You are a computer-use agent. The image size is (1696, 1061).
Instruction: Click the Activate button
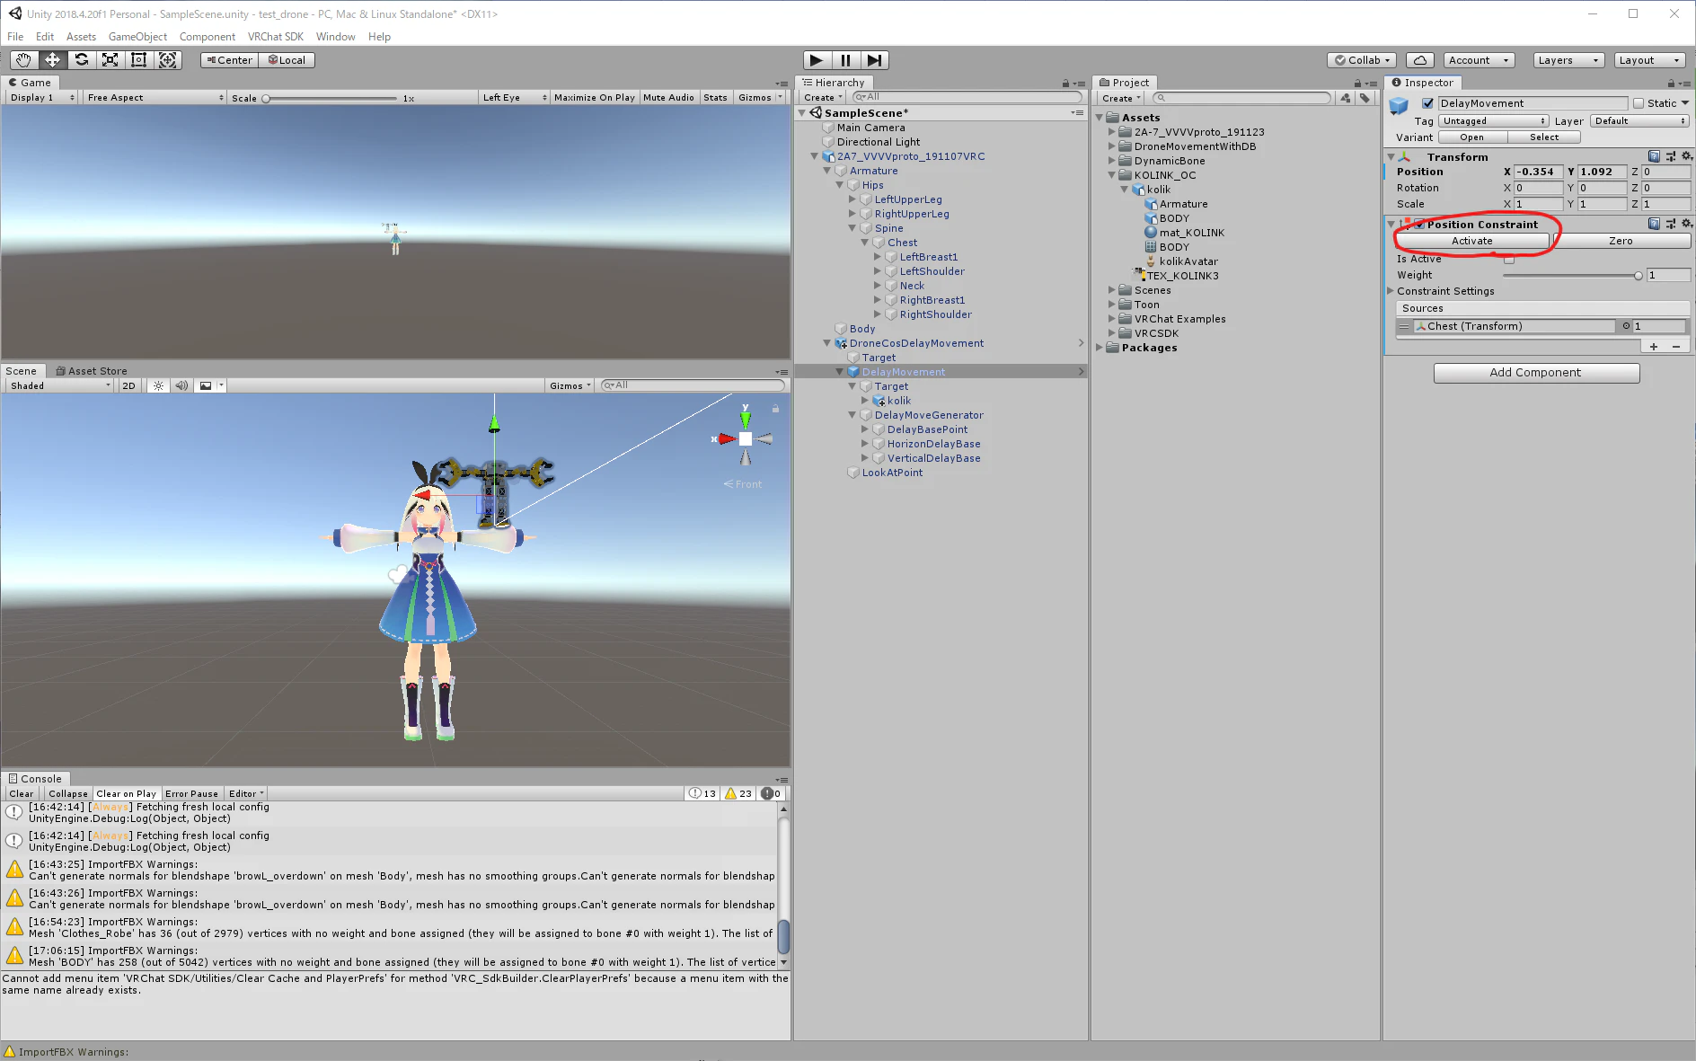1471,241
